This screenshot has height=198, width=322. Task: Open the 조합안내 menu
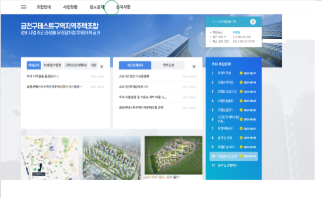(44, 7)
